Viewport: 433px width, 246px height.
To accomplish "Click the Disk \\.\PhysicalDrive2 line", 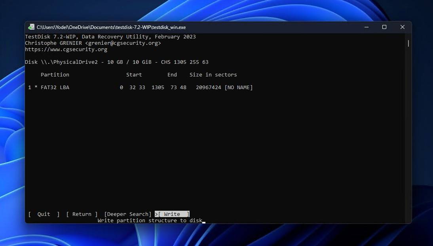I will [x=116, y=62].
